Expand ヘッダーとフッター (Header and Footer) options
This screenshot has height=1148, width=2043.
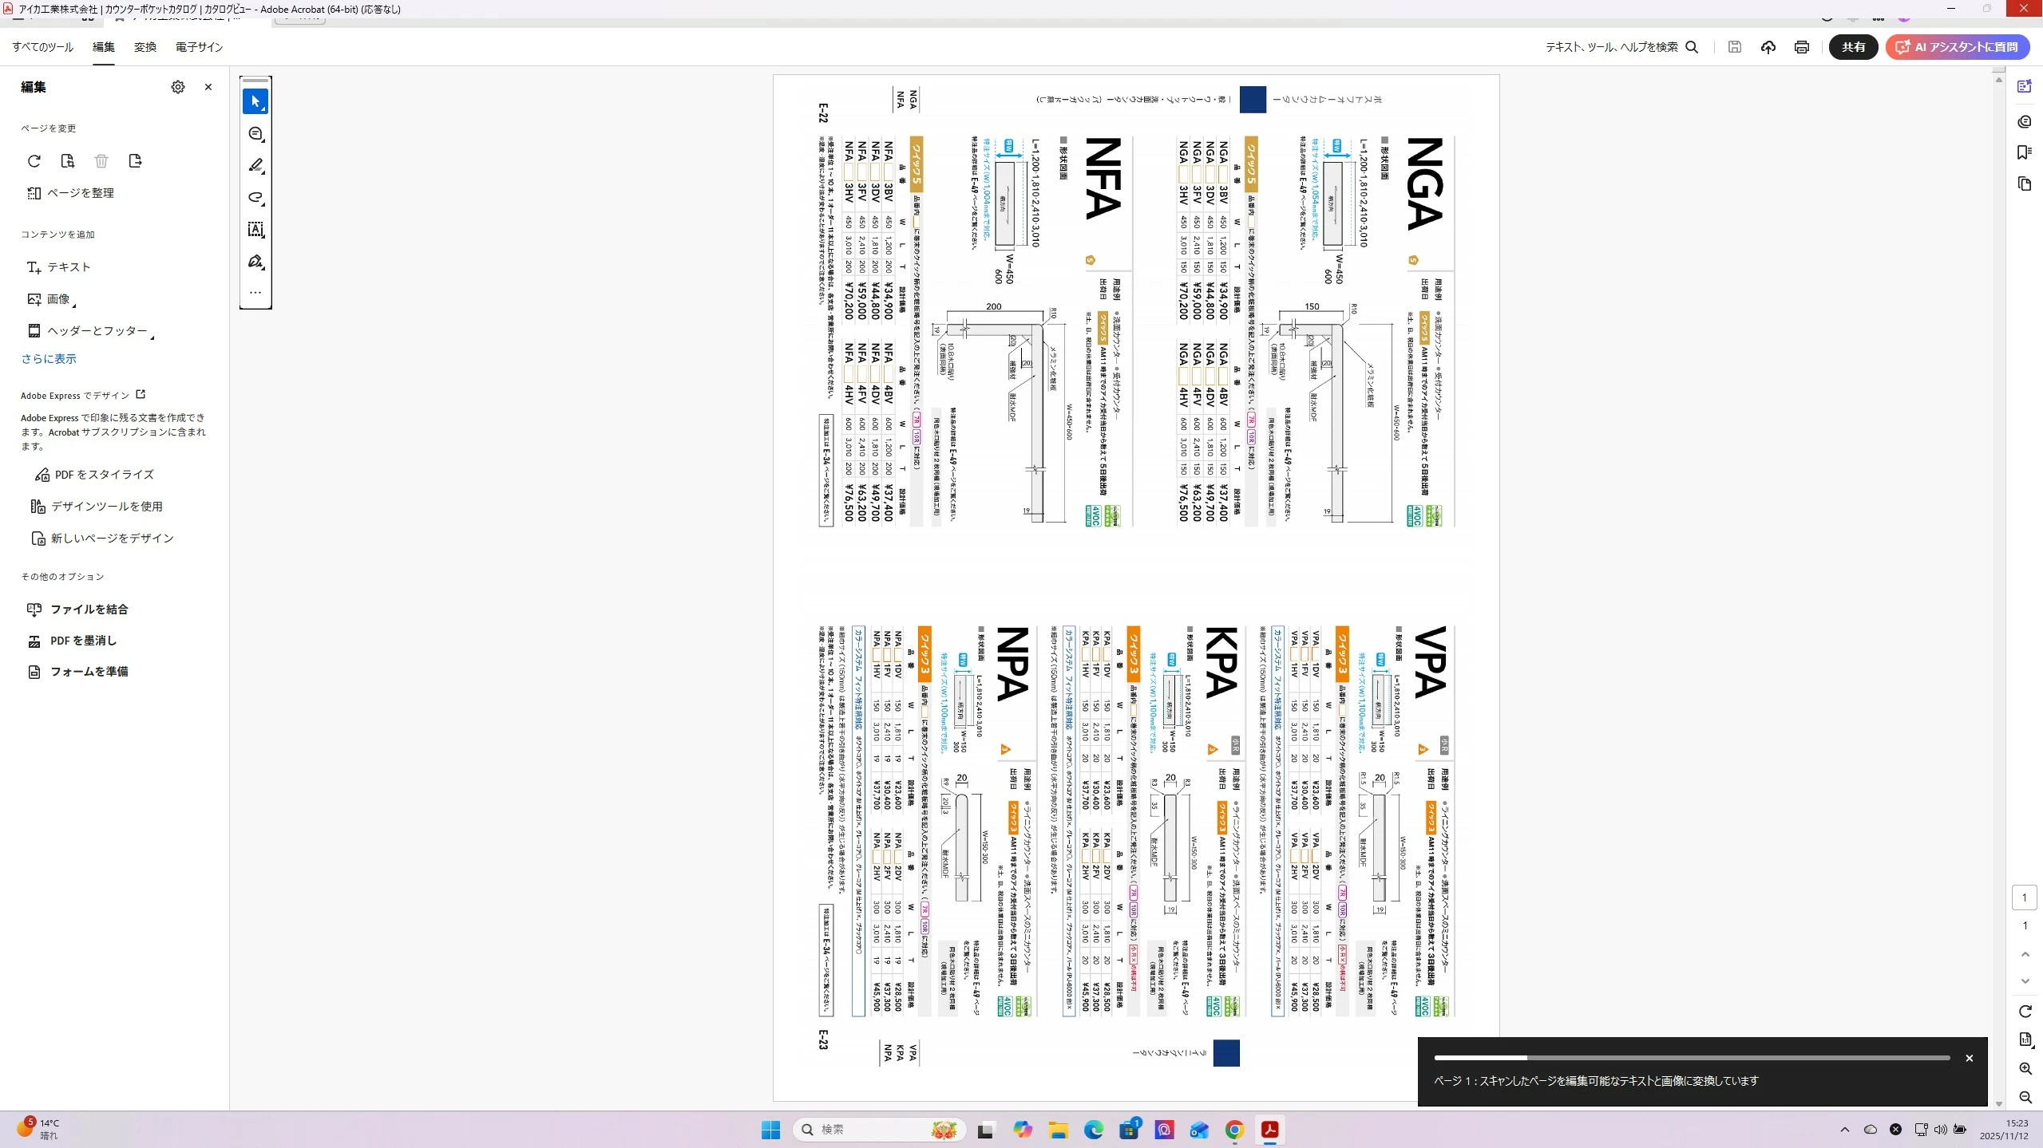click(x=97, y=331)
